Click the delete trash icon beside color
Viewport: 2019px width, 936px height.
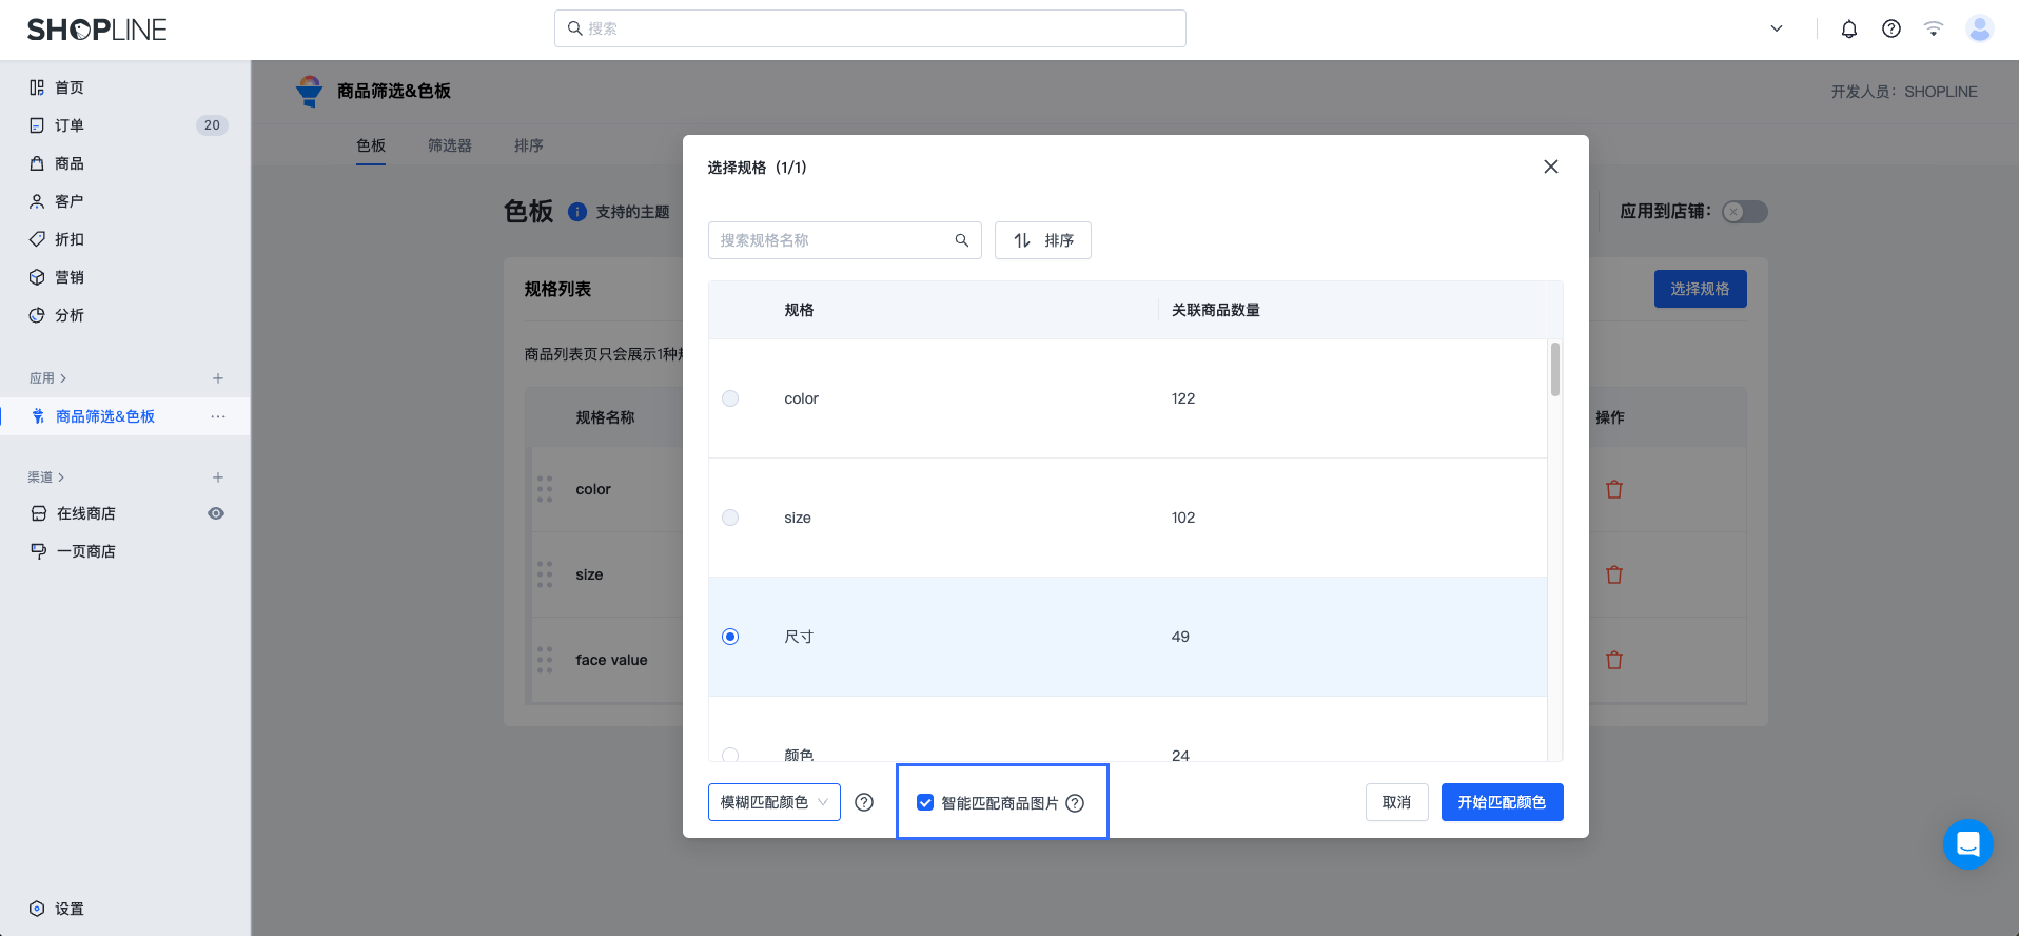click(x=1614, y=489)
